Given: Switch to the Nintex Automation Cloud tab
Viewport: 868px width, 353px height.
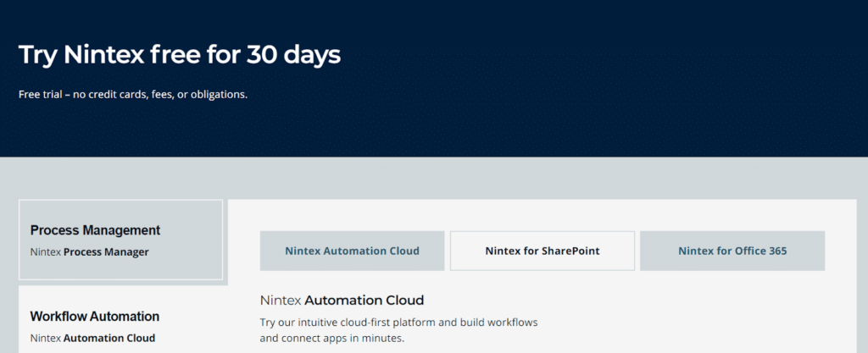Looking at the screenshot, I should pyautogui.click(x=352, y=251).
